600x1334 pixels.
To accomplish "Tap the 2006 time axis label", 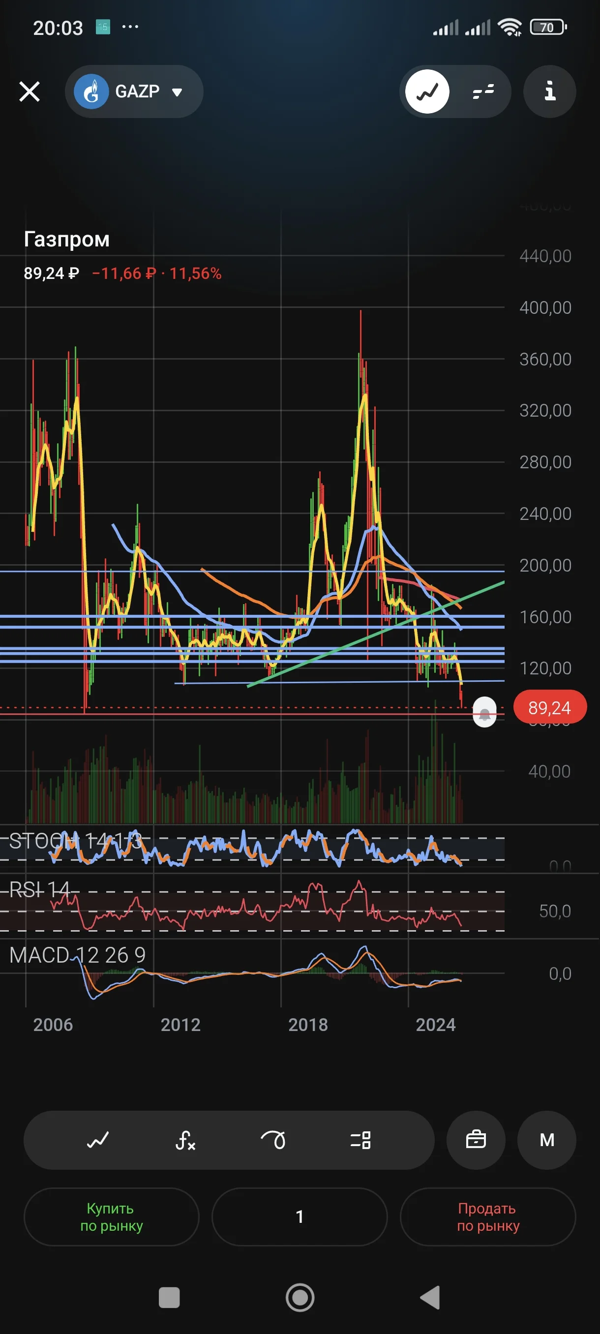I will [53, 1025].
